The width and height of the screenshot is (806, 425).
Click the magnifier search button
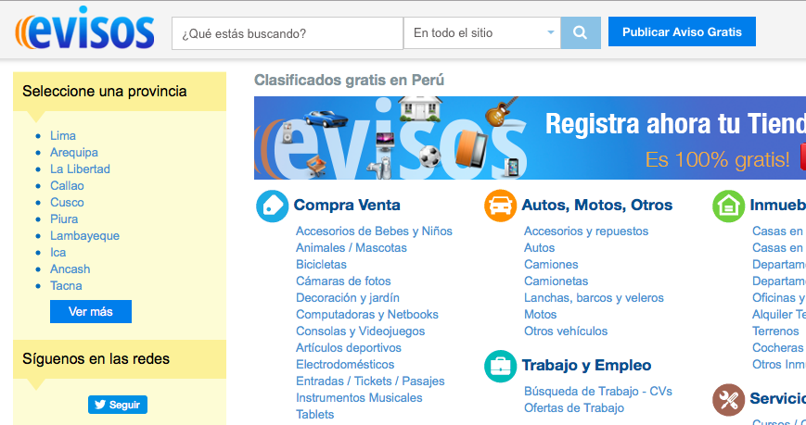581,32
